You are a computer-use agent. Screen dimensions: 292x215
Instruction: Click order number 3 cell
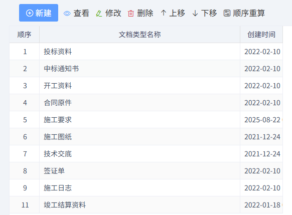[25, 86]
